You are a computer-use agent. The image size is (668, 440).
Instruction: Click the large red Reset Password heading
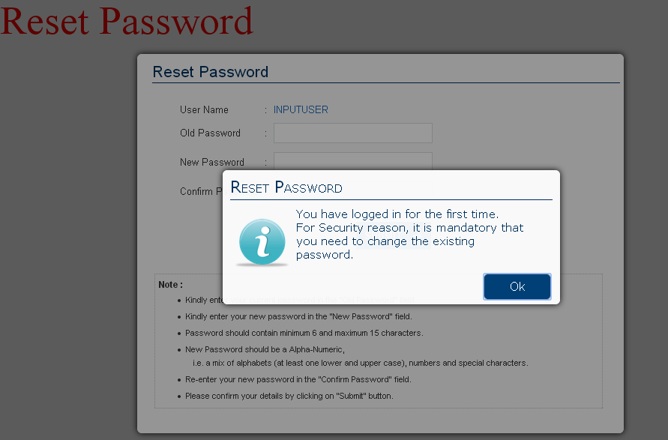[x=127, y=20]
